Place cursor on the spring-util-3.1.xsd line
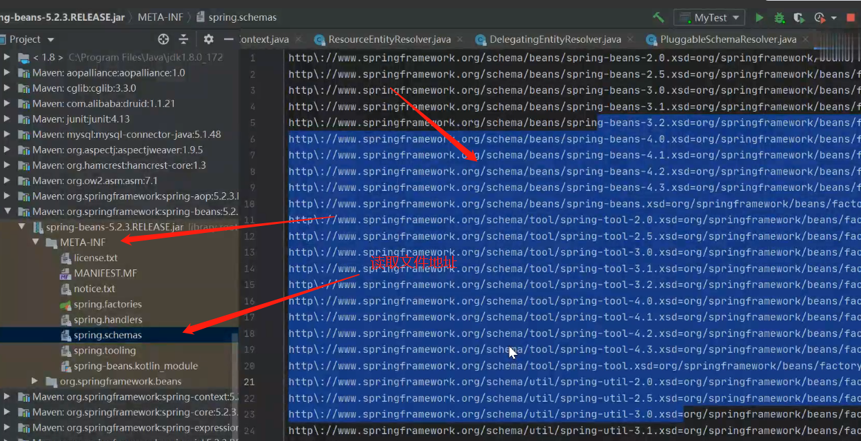861x441 pixels. click(574, 431)
